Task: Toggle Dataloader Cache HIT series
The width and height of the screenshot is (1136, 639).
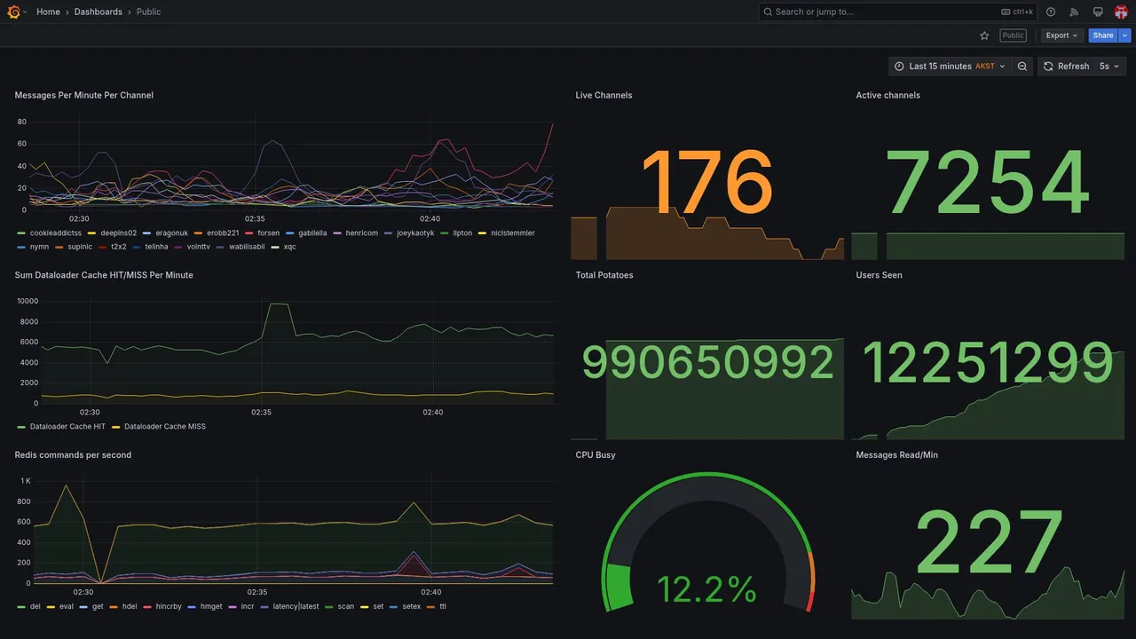Action: [x=67, y=427]
